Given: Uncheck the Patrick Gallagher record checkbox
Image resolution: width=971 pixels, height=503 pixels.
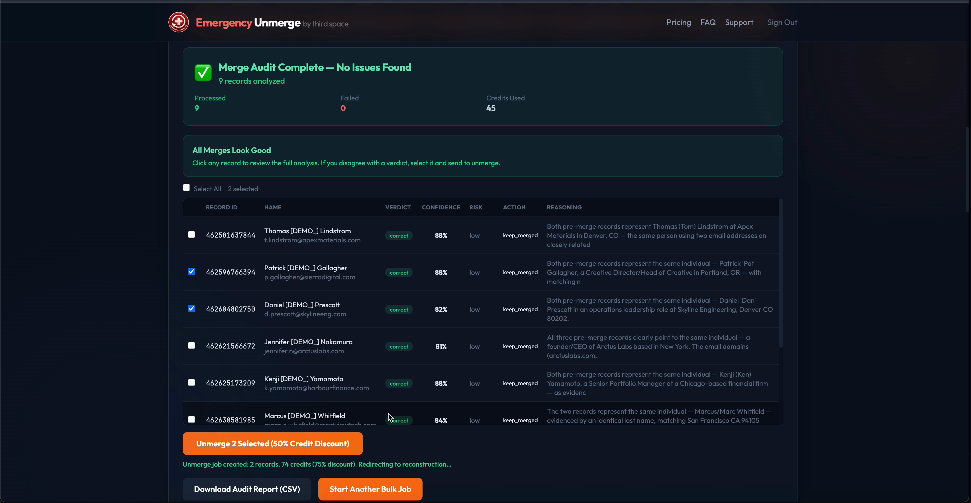Looking at the screenshot, I should [x=191, y=271].
